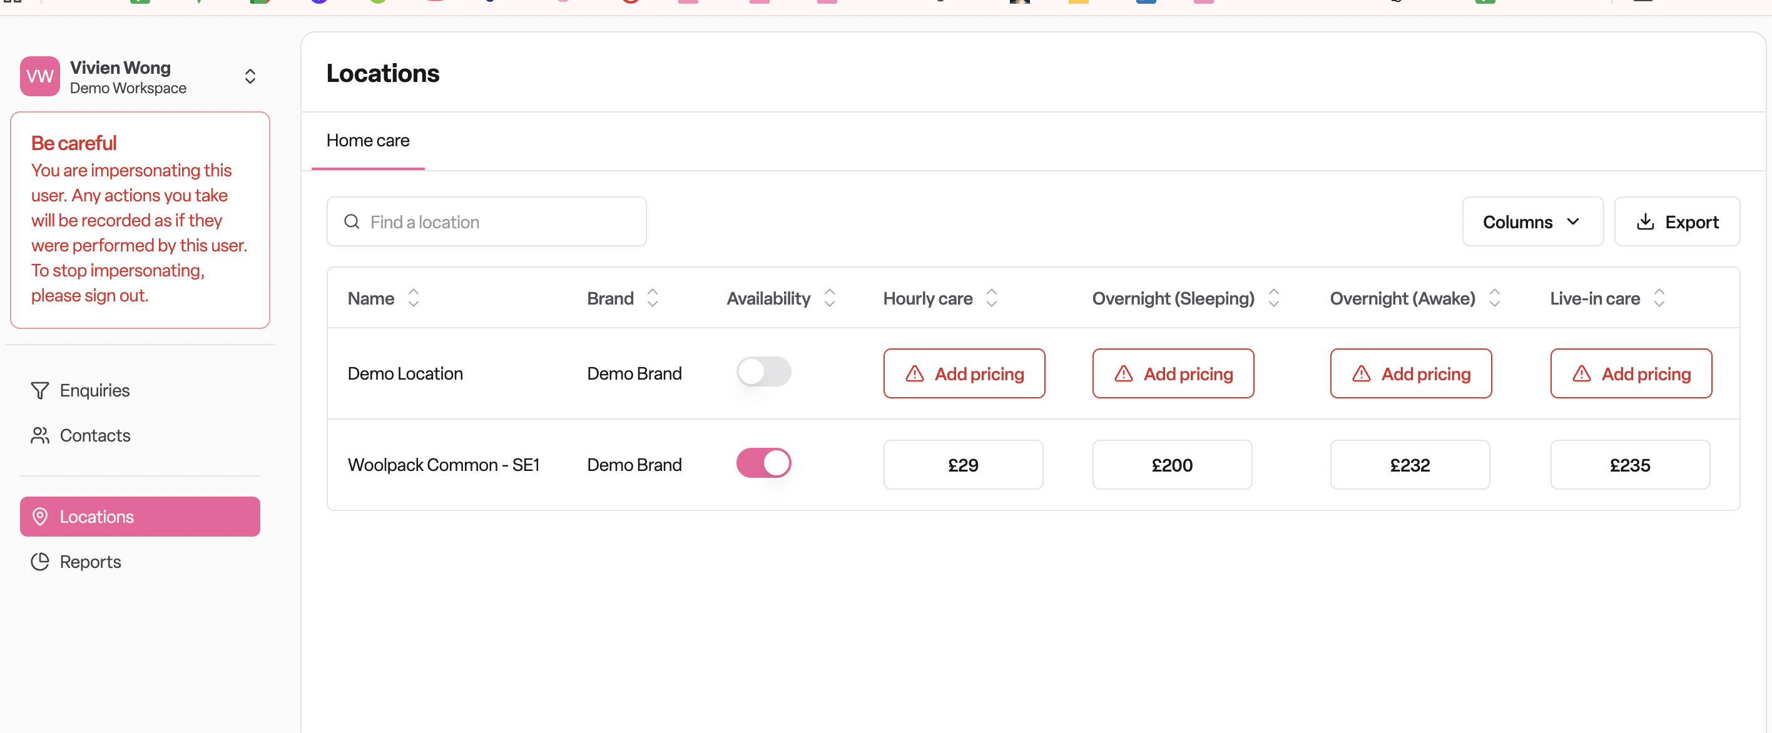Sort table by Name column
1772x733 pixels.
[414, 298]
